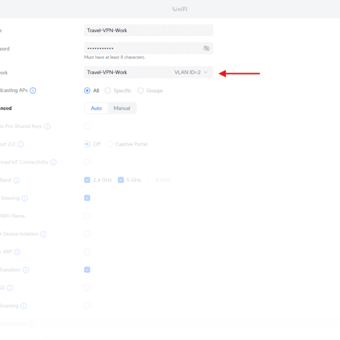This screenshot has width=340, height=340.
Task: Open Client Device Isolation info icon
Action: 44,234
